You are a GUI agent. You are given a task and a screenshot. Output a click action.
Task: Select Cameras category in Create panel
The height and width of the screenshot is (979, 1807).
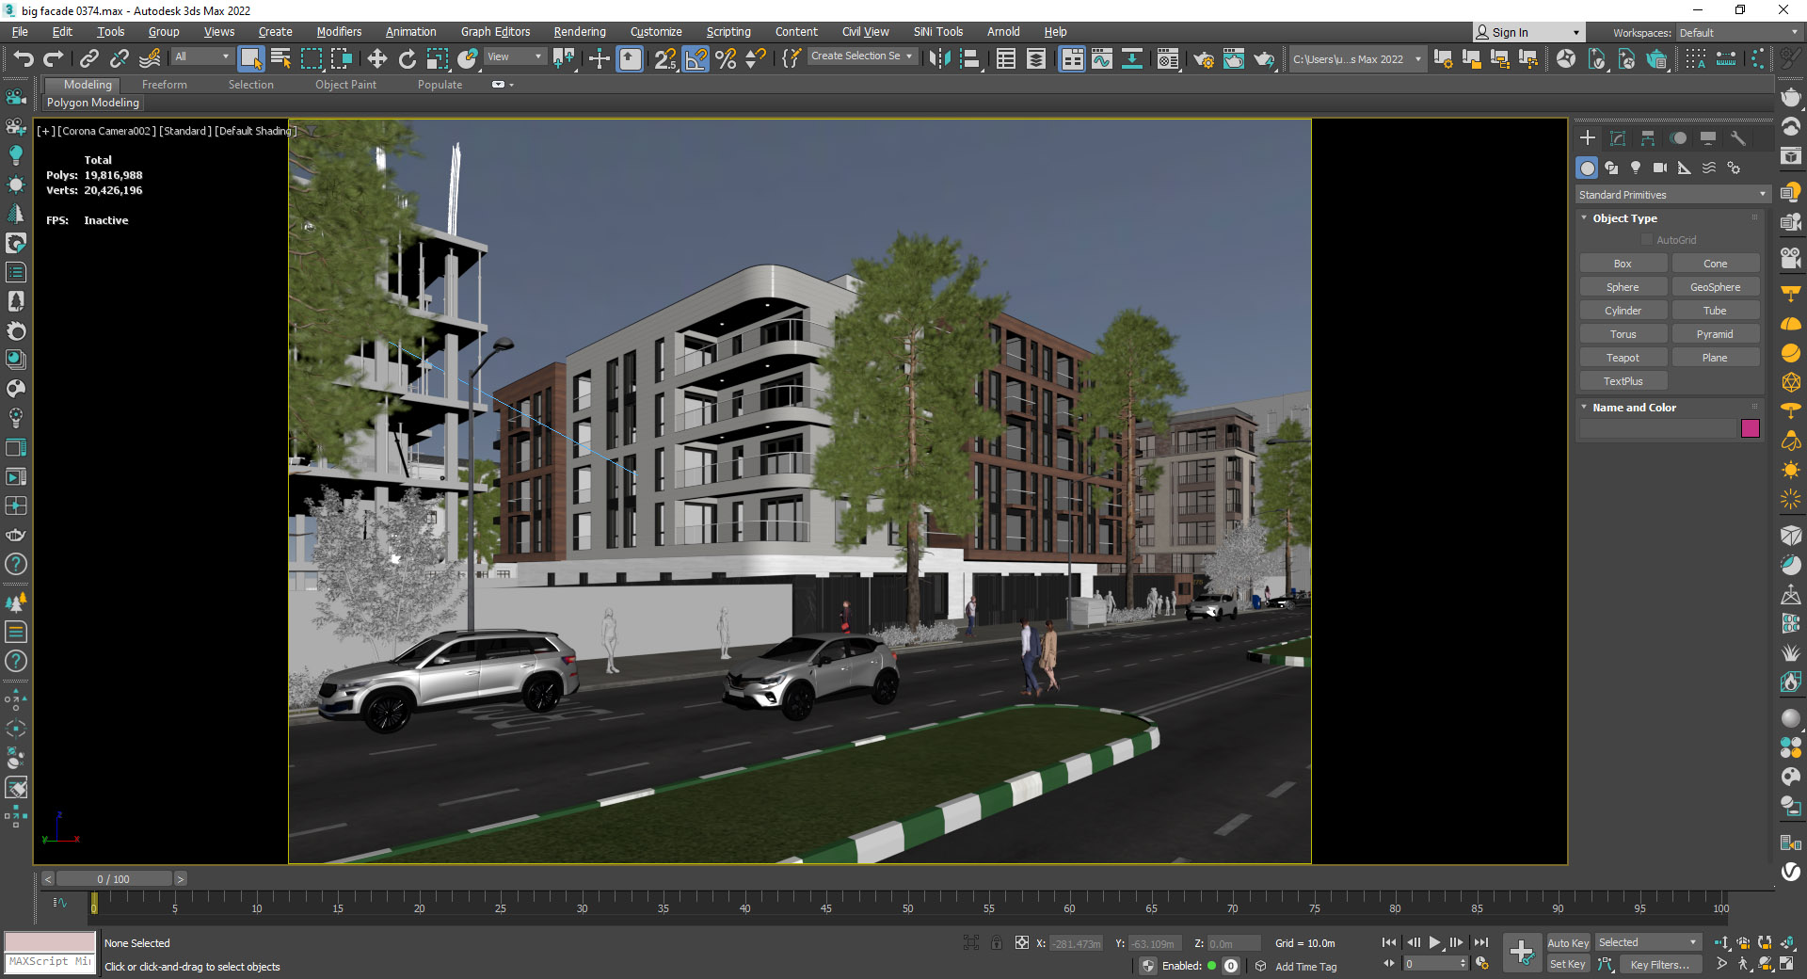tap(1660, 168)
